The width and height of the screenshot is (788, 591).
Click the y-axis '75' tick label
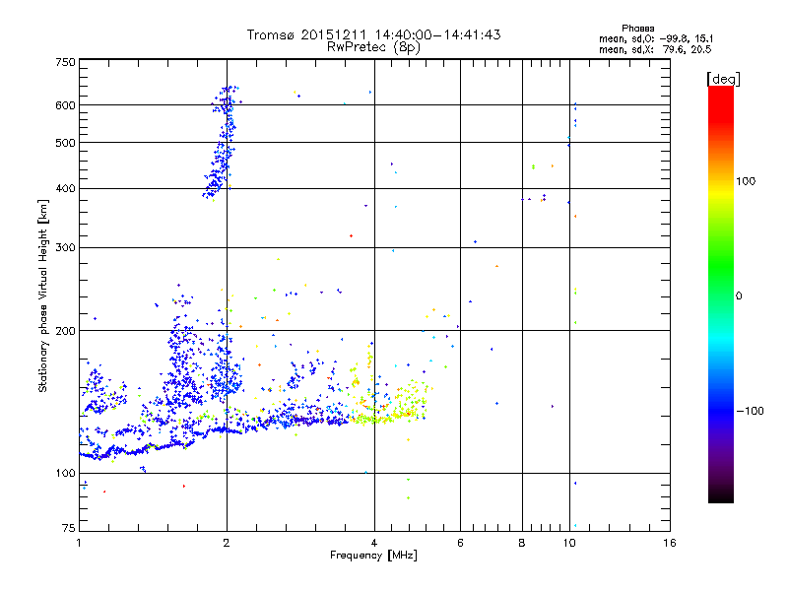pos(69,528)
